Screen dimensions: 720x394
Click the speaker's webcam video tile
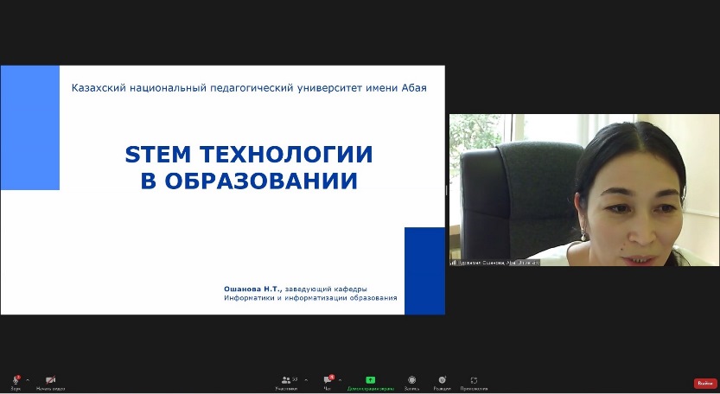pos(584,189)
